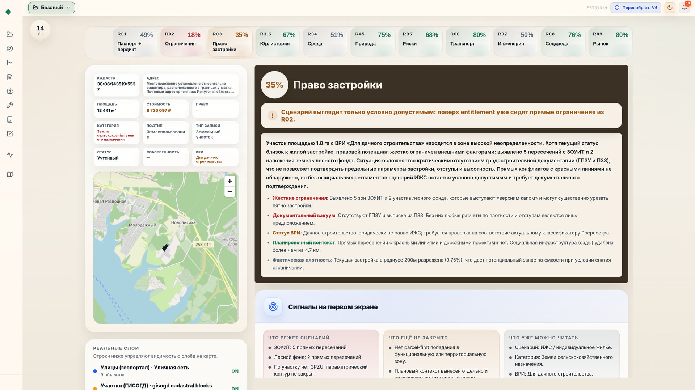Open R07 Инженерия tab
Image resolution: width=695 pixels, height=390 pixels.
click(x=515, y=42)
